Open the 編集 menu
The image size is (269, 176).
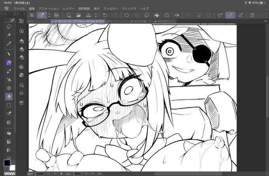tap(32, 9)
